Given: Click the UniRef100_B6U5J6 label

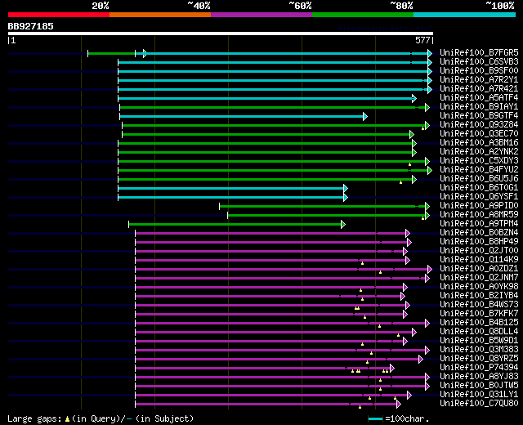Looking at the screenshot, I should pos(479,179).
